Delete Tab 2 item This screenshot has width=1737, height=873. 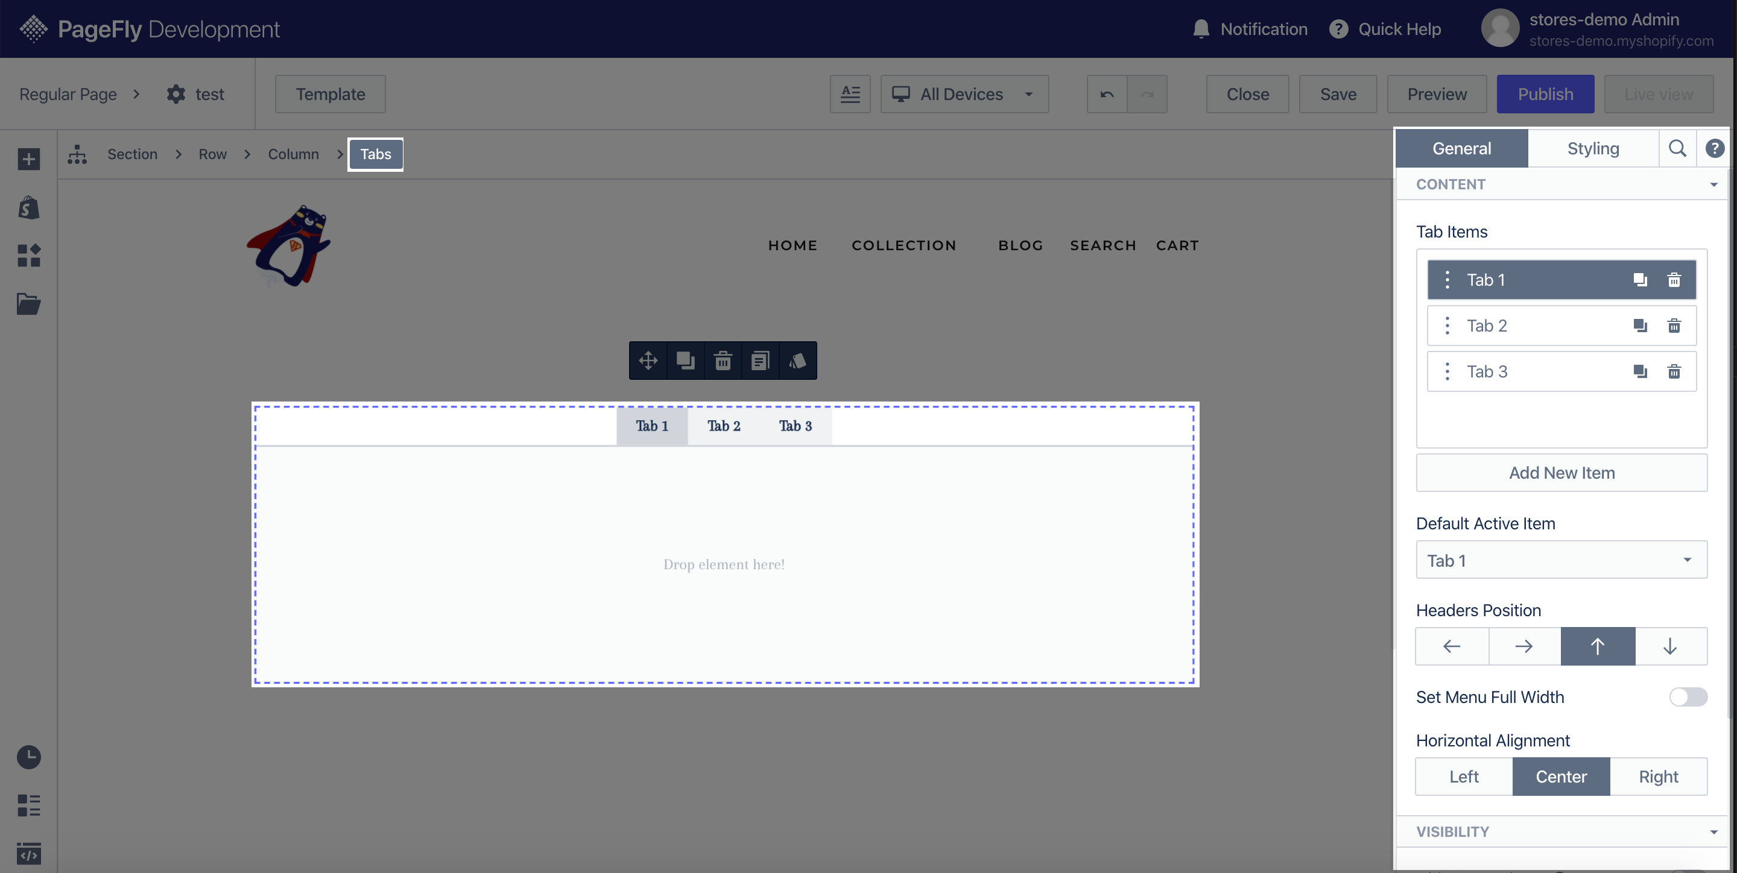[1674, 326]
